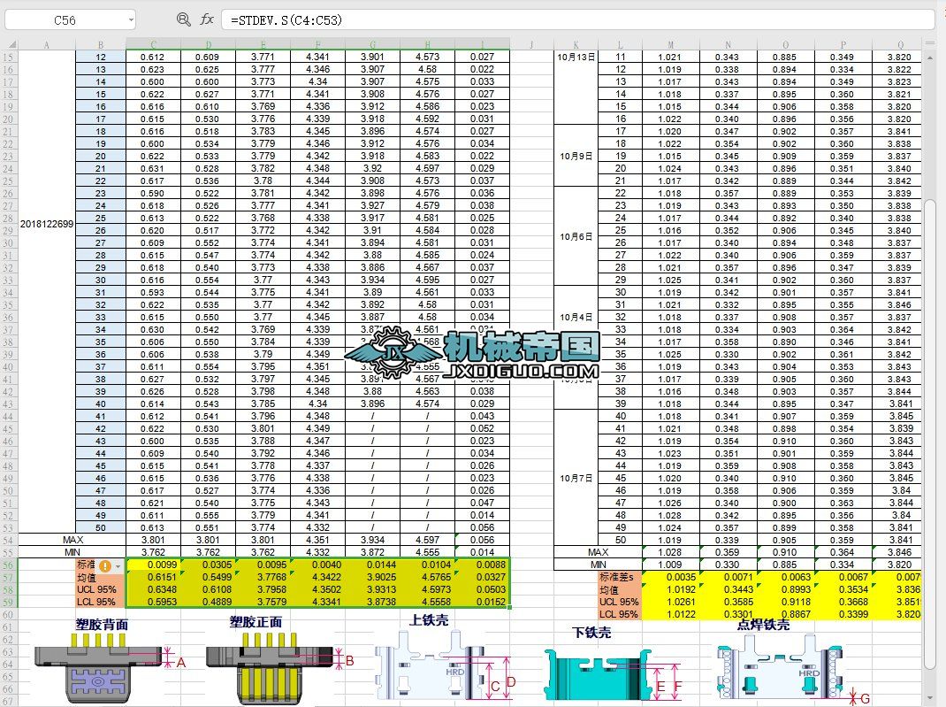Click the MAX label in row 54
The height and width of the screenshot is (707, 946).
(x=72, y=540)
